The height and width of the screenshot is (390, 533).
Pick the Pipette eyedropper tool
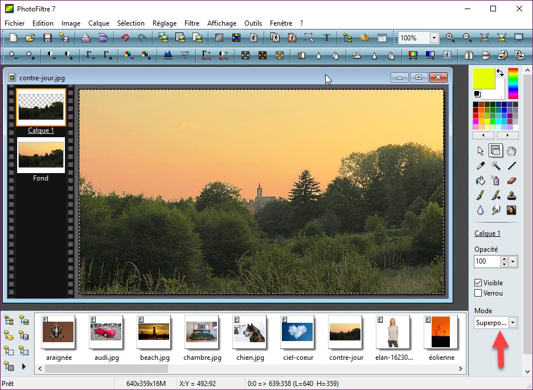[x=480, y=166]
